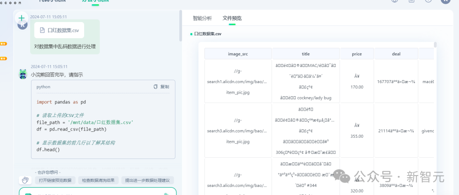Viewport: 459px width, 195px height.
Task: Click the code comment 显示数据集的前几行以了解其结构
Action: tap(76, 142)
